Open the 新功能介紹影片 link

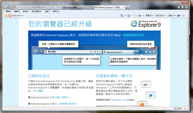point(61,97)
